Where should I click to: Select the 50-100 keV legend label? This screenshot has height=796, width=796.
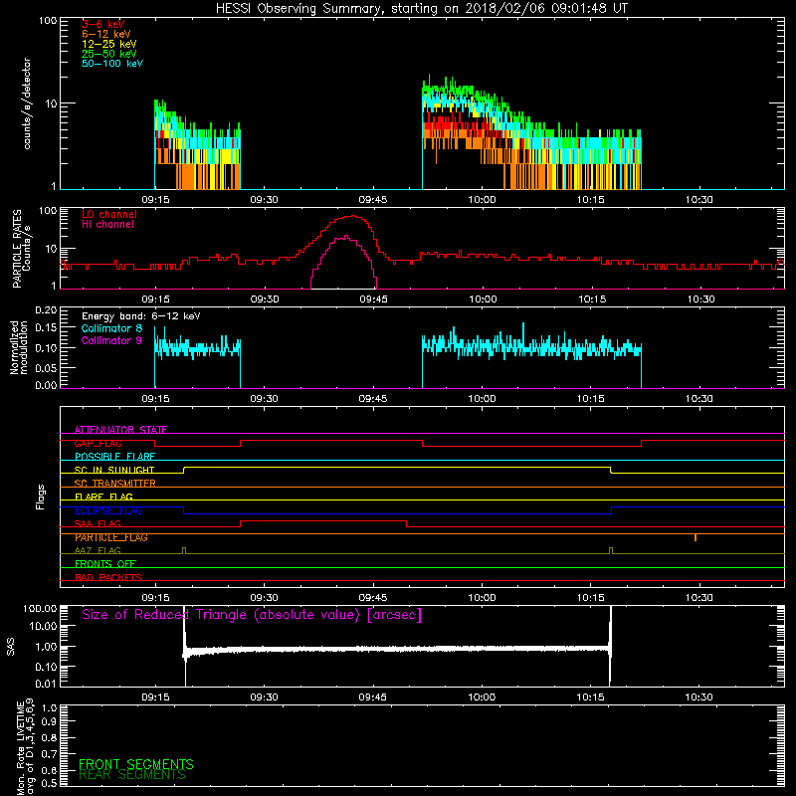point(112,64)
